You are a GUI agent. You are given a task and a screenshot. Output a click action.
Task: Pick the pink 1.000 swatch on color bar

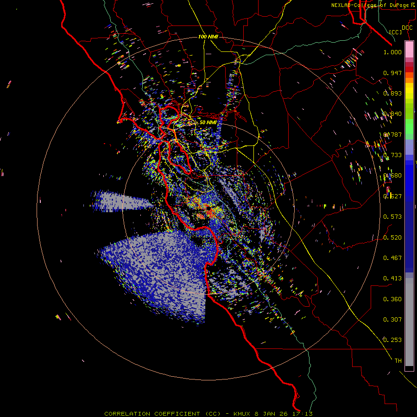click(x=409, y=49)
